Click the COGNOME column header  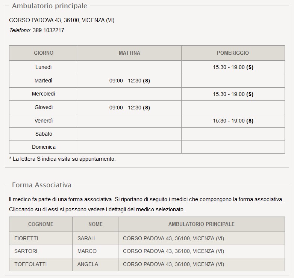[41, 224]
